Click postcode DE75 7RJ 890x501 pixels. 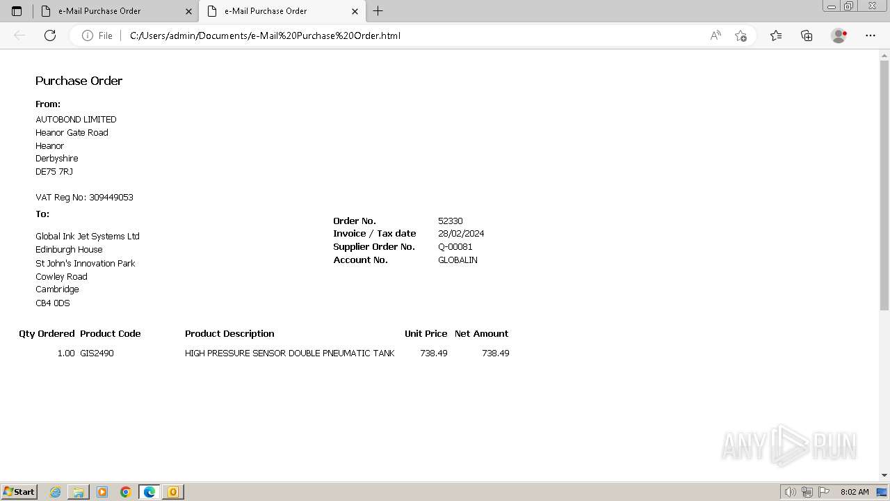click(x=54, y=171)
